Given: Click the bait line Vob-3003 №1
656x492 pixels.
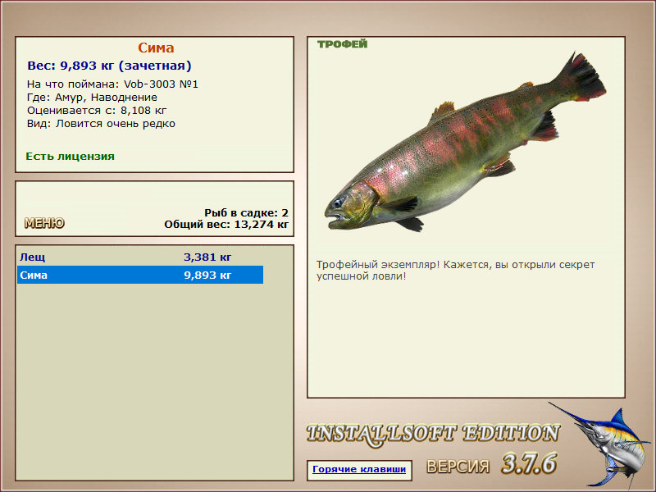Looking at the screenshot, I should click(x=112, y=84).
